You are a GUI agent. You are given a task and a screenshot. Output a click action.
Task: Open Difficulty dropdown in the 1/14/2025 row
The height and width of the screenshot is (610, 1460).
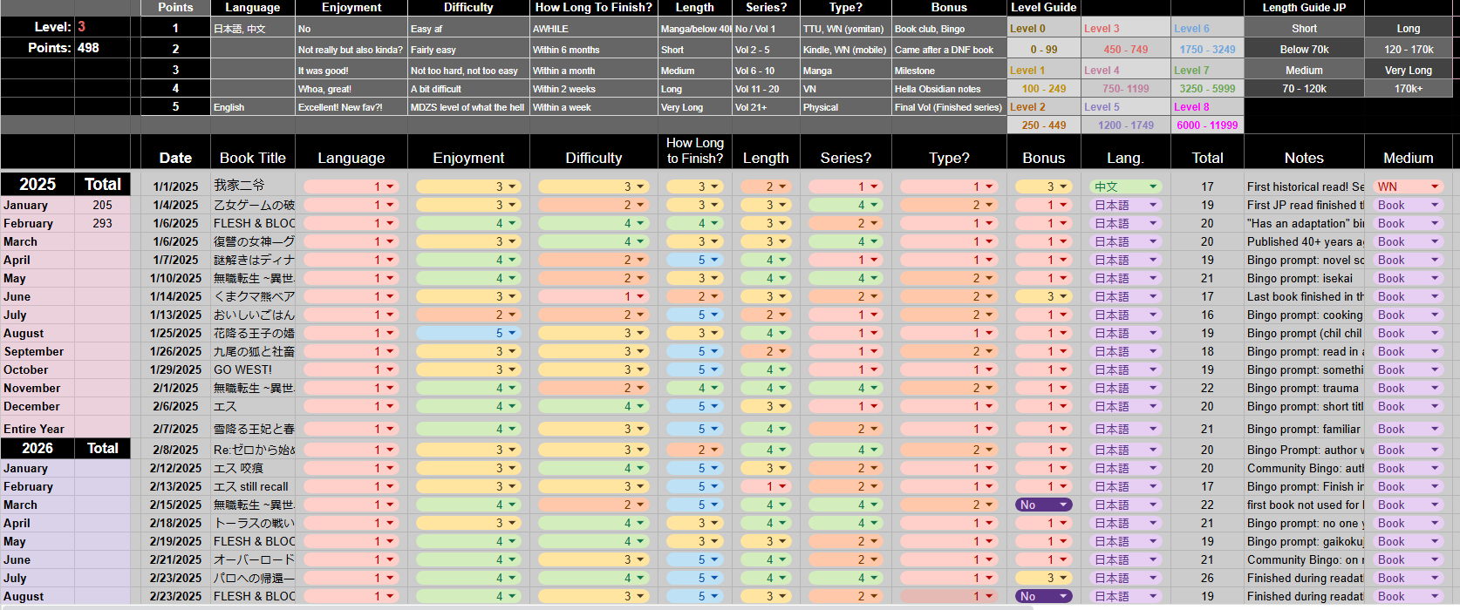[593, 296]
